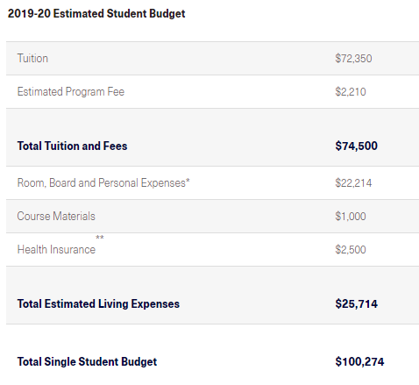Select the Total Tuition and Fees label
This screenshot has height=385, width=419.
pyautogui.click(x=72, y=146)
